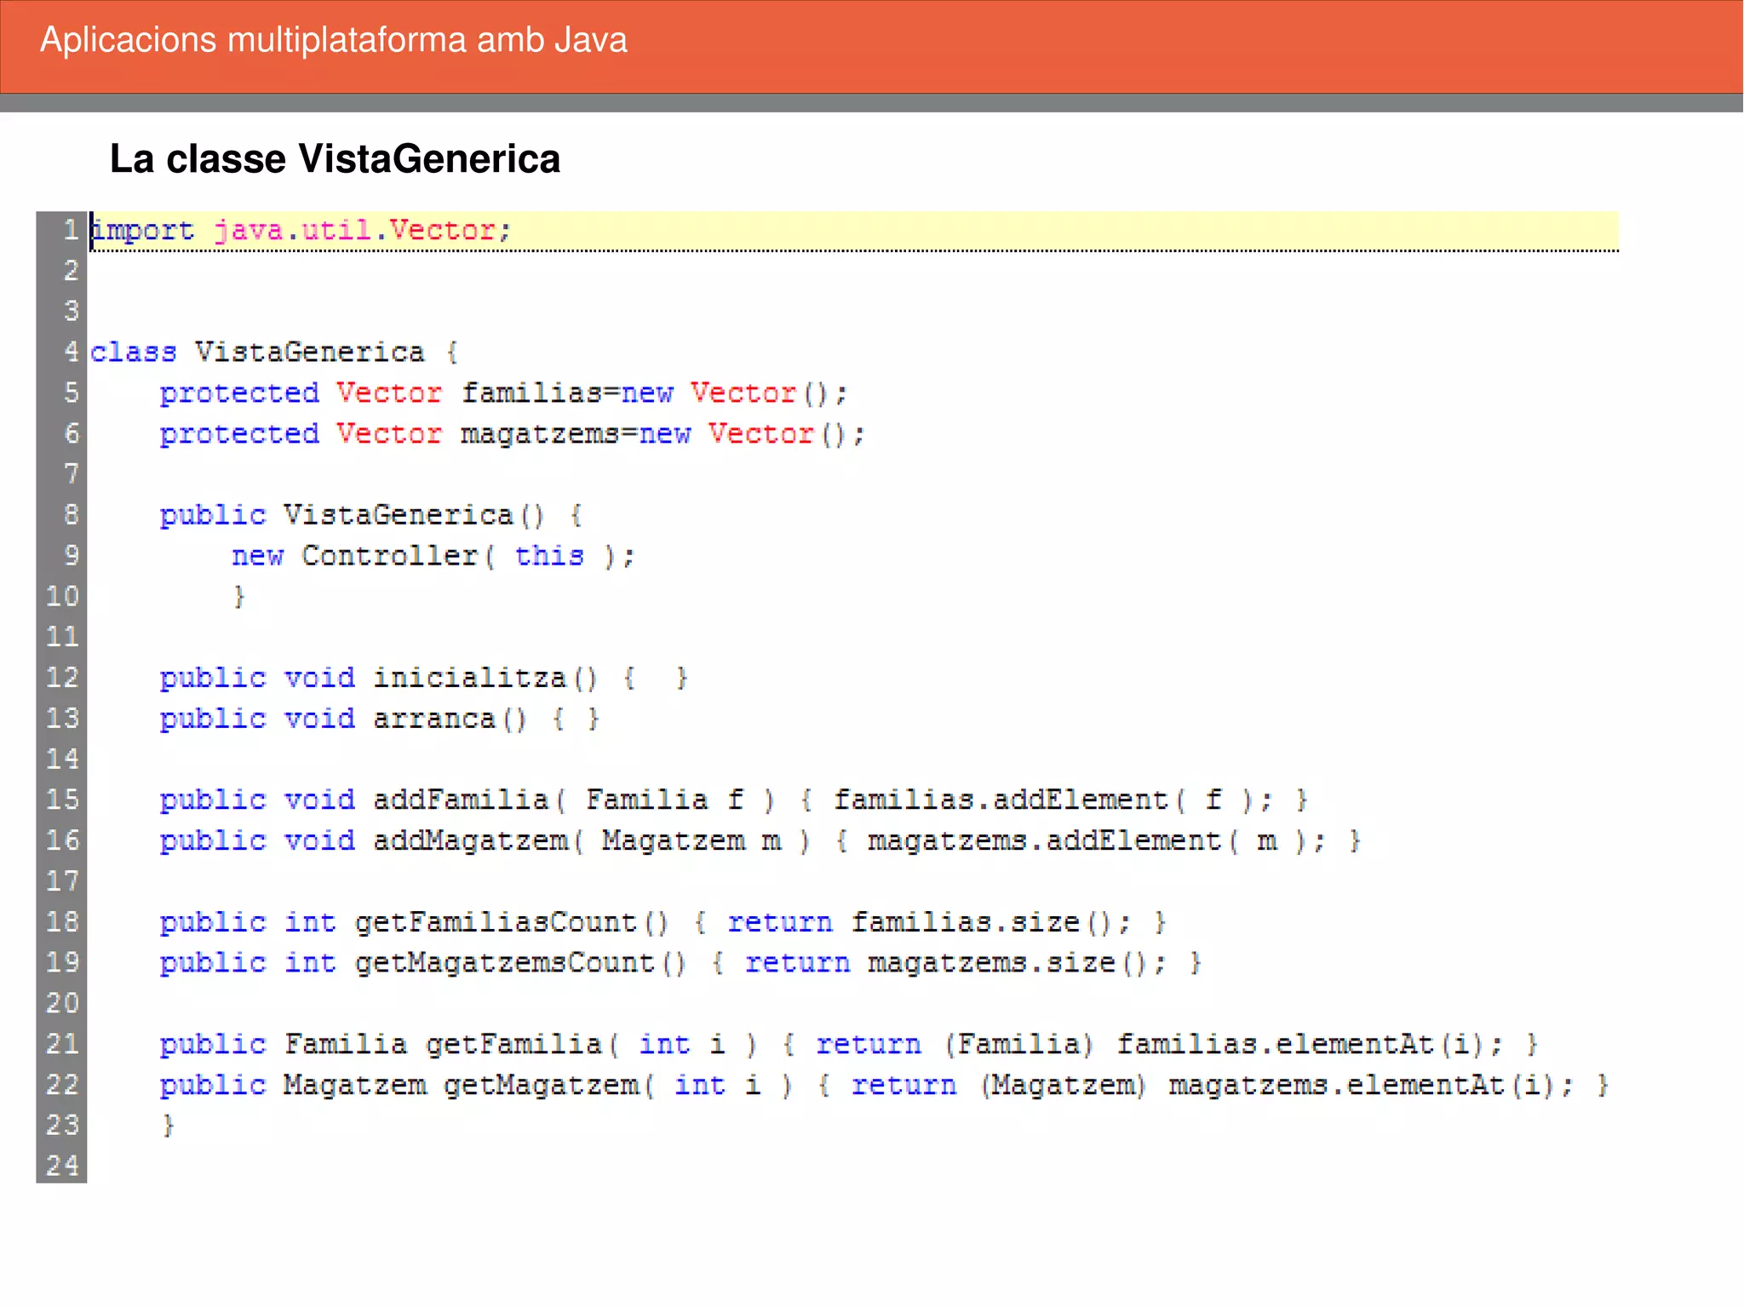Image resolution: width=1744 pixels, height=1307 pixels.
Task: Click the closing brace on line 10
Action: [x=239, y=597]
